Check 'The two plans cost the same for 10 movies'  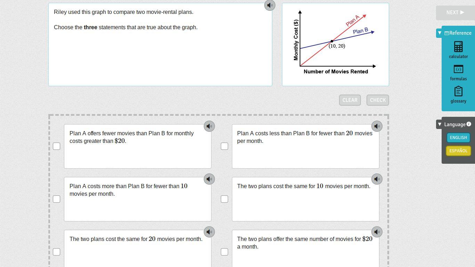(x=224, y=199)
